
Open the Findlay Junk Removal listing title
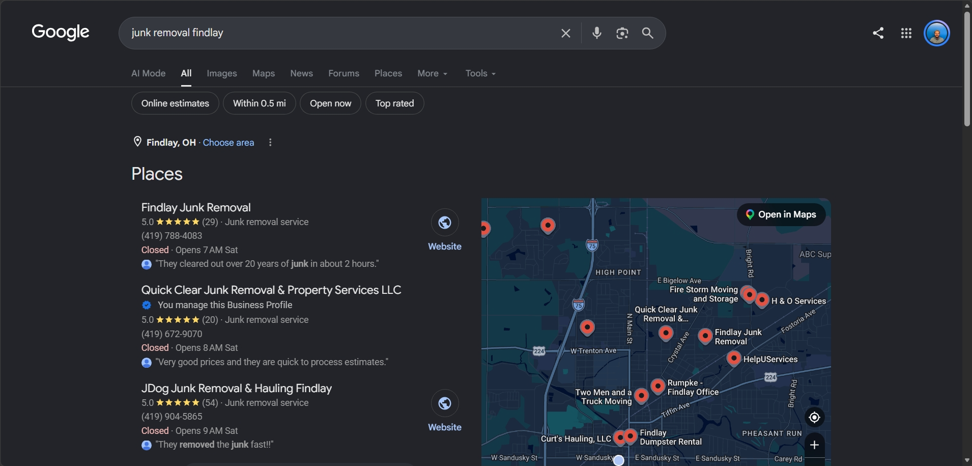point(196,207)
